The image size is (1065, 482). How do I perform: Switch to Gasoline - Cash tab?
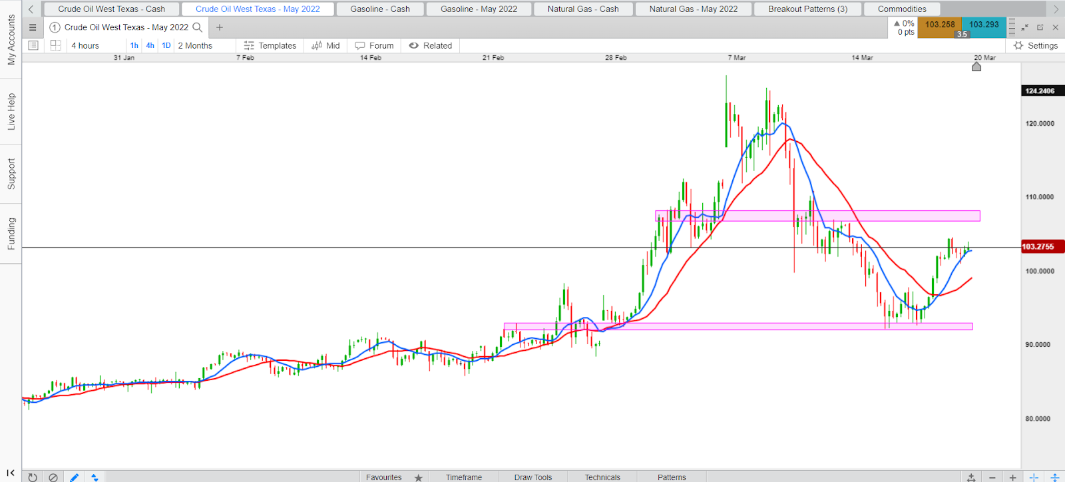tap(380, 9)
